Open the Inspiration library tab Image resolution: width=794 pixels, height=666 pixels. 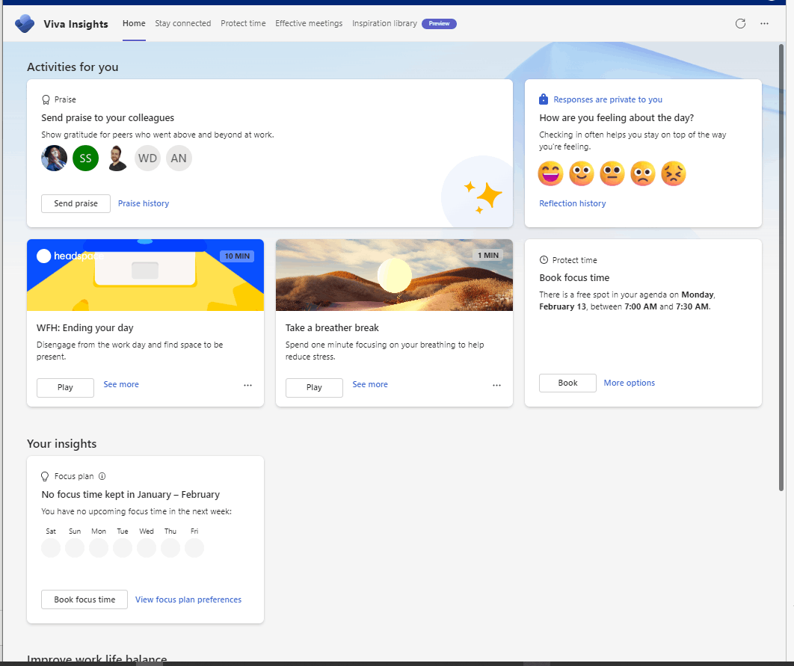click(x=384, y=23)
